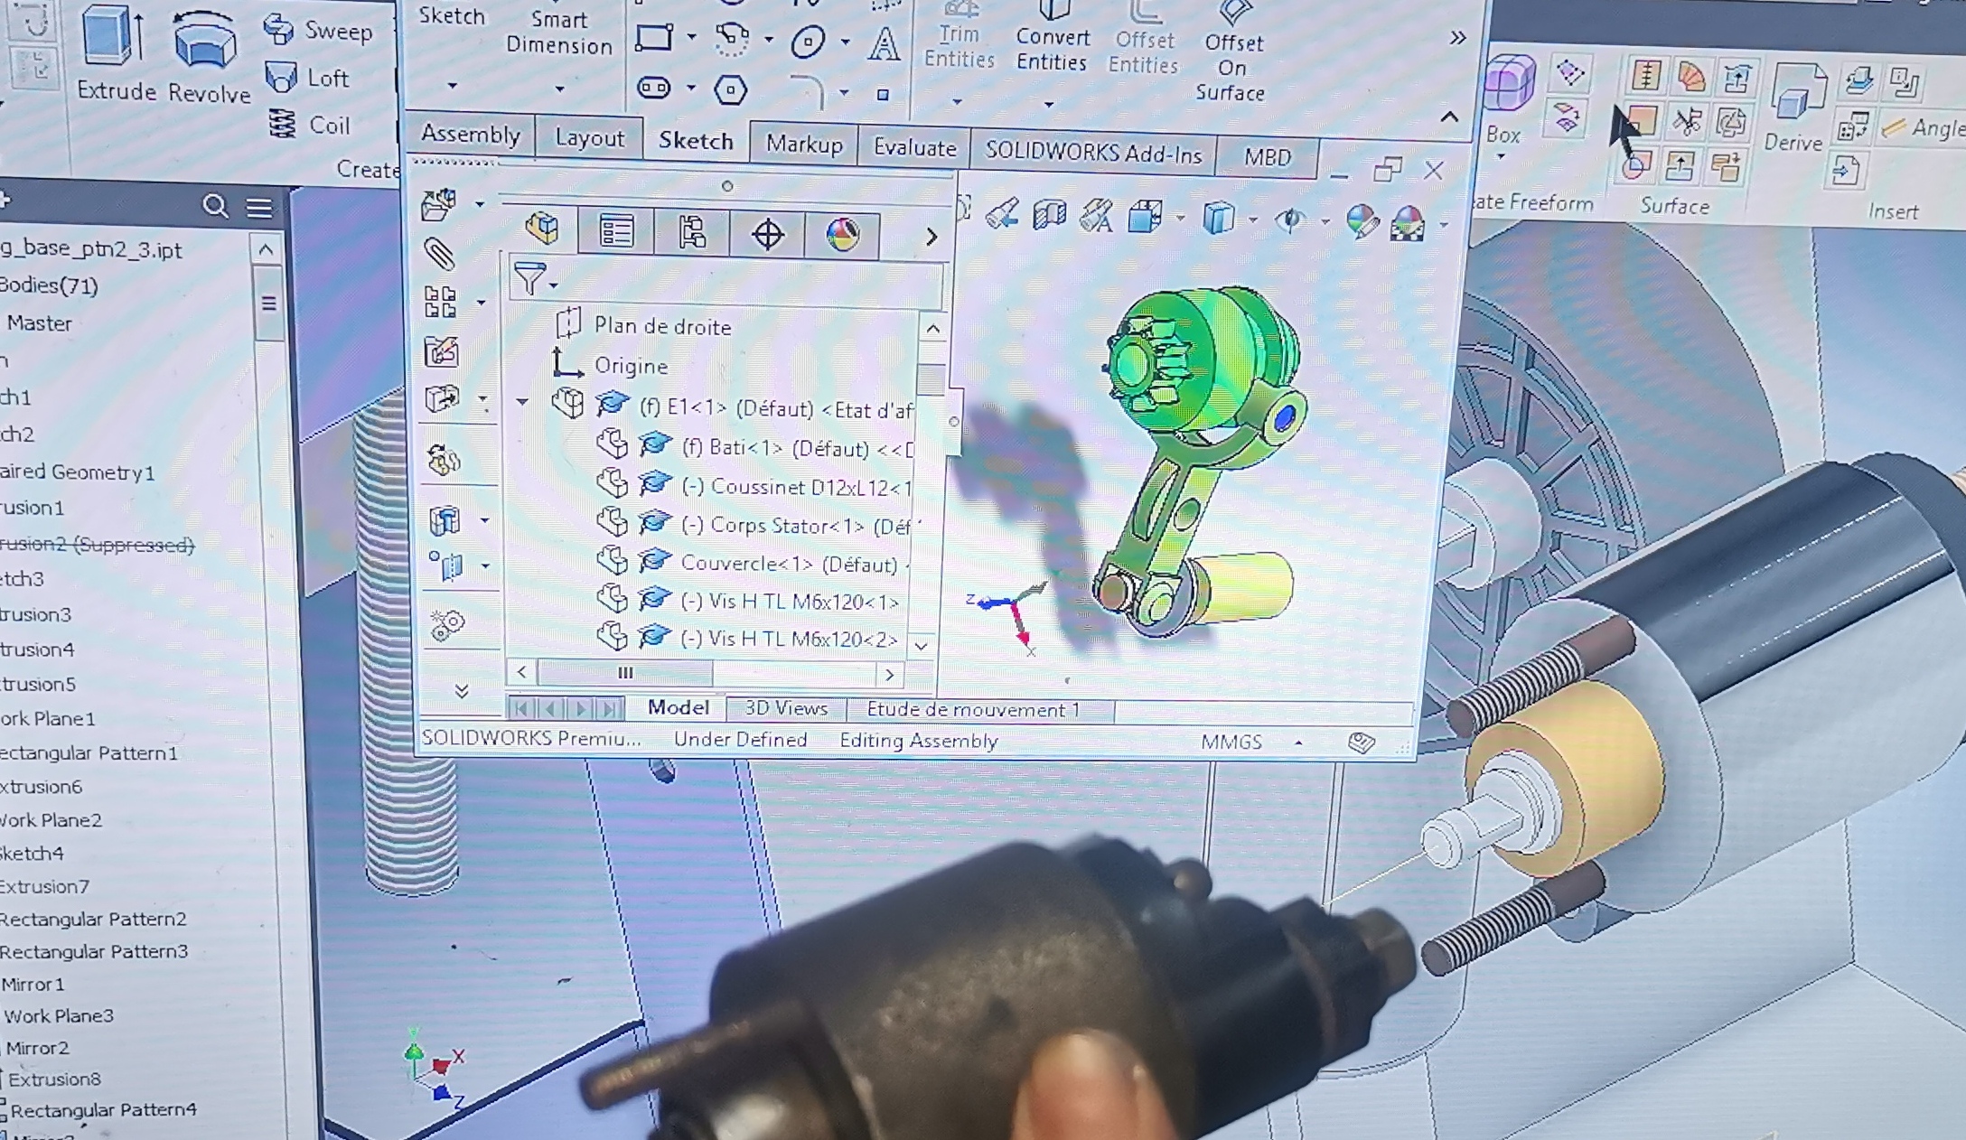Select the Bati<1> component

click(754, 447)
